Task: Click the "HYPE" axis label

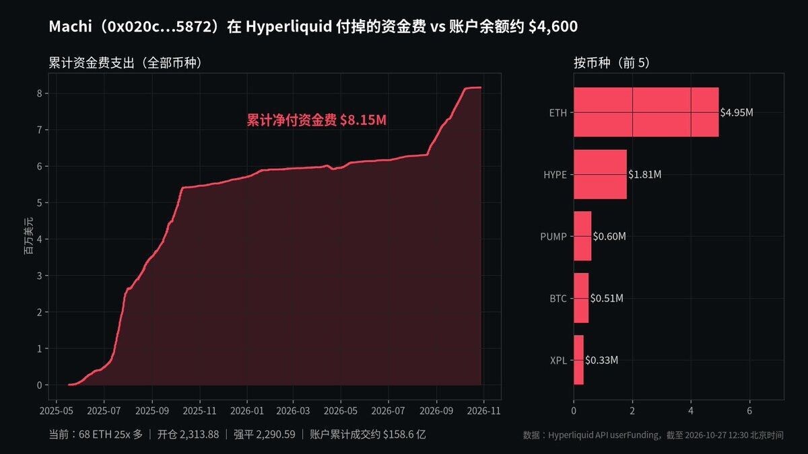Action: pyautogui.click(x=555, y=174)
